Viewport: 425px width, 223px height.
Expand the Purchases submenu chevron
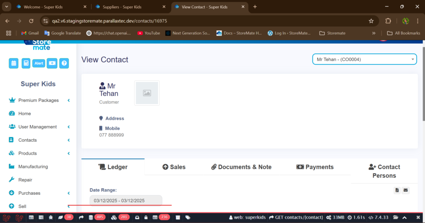[x=68, y=193]
